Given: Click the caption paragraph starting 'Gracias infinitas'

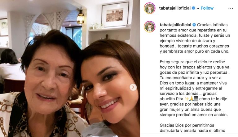Looking at the screenshot, I should click(195, 38).
